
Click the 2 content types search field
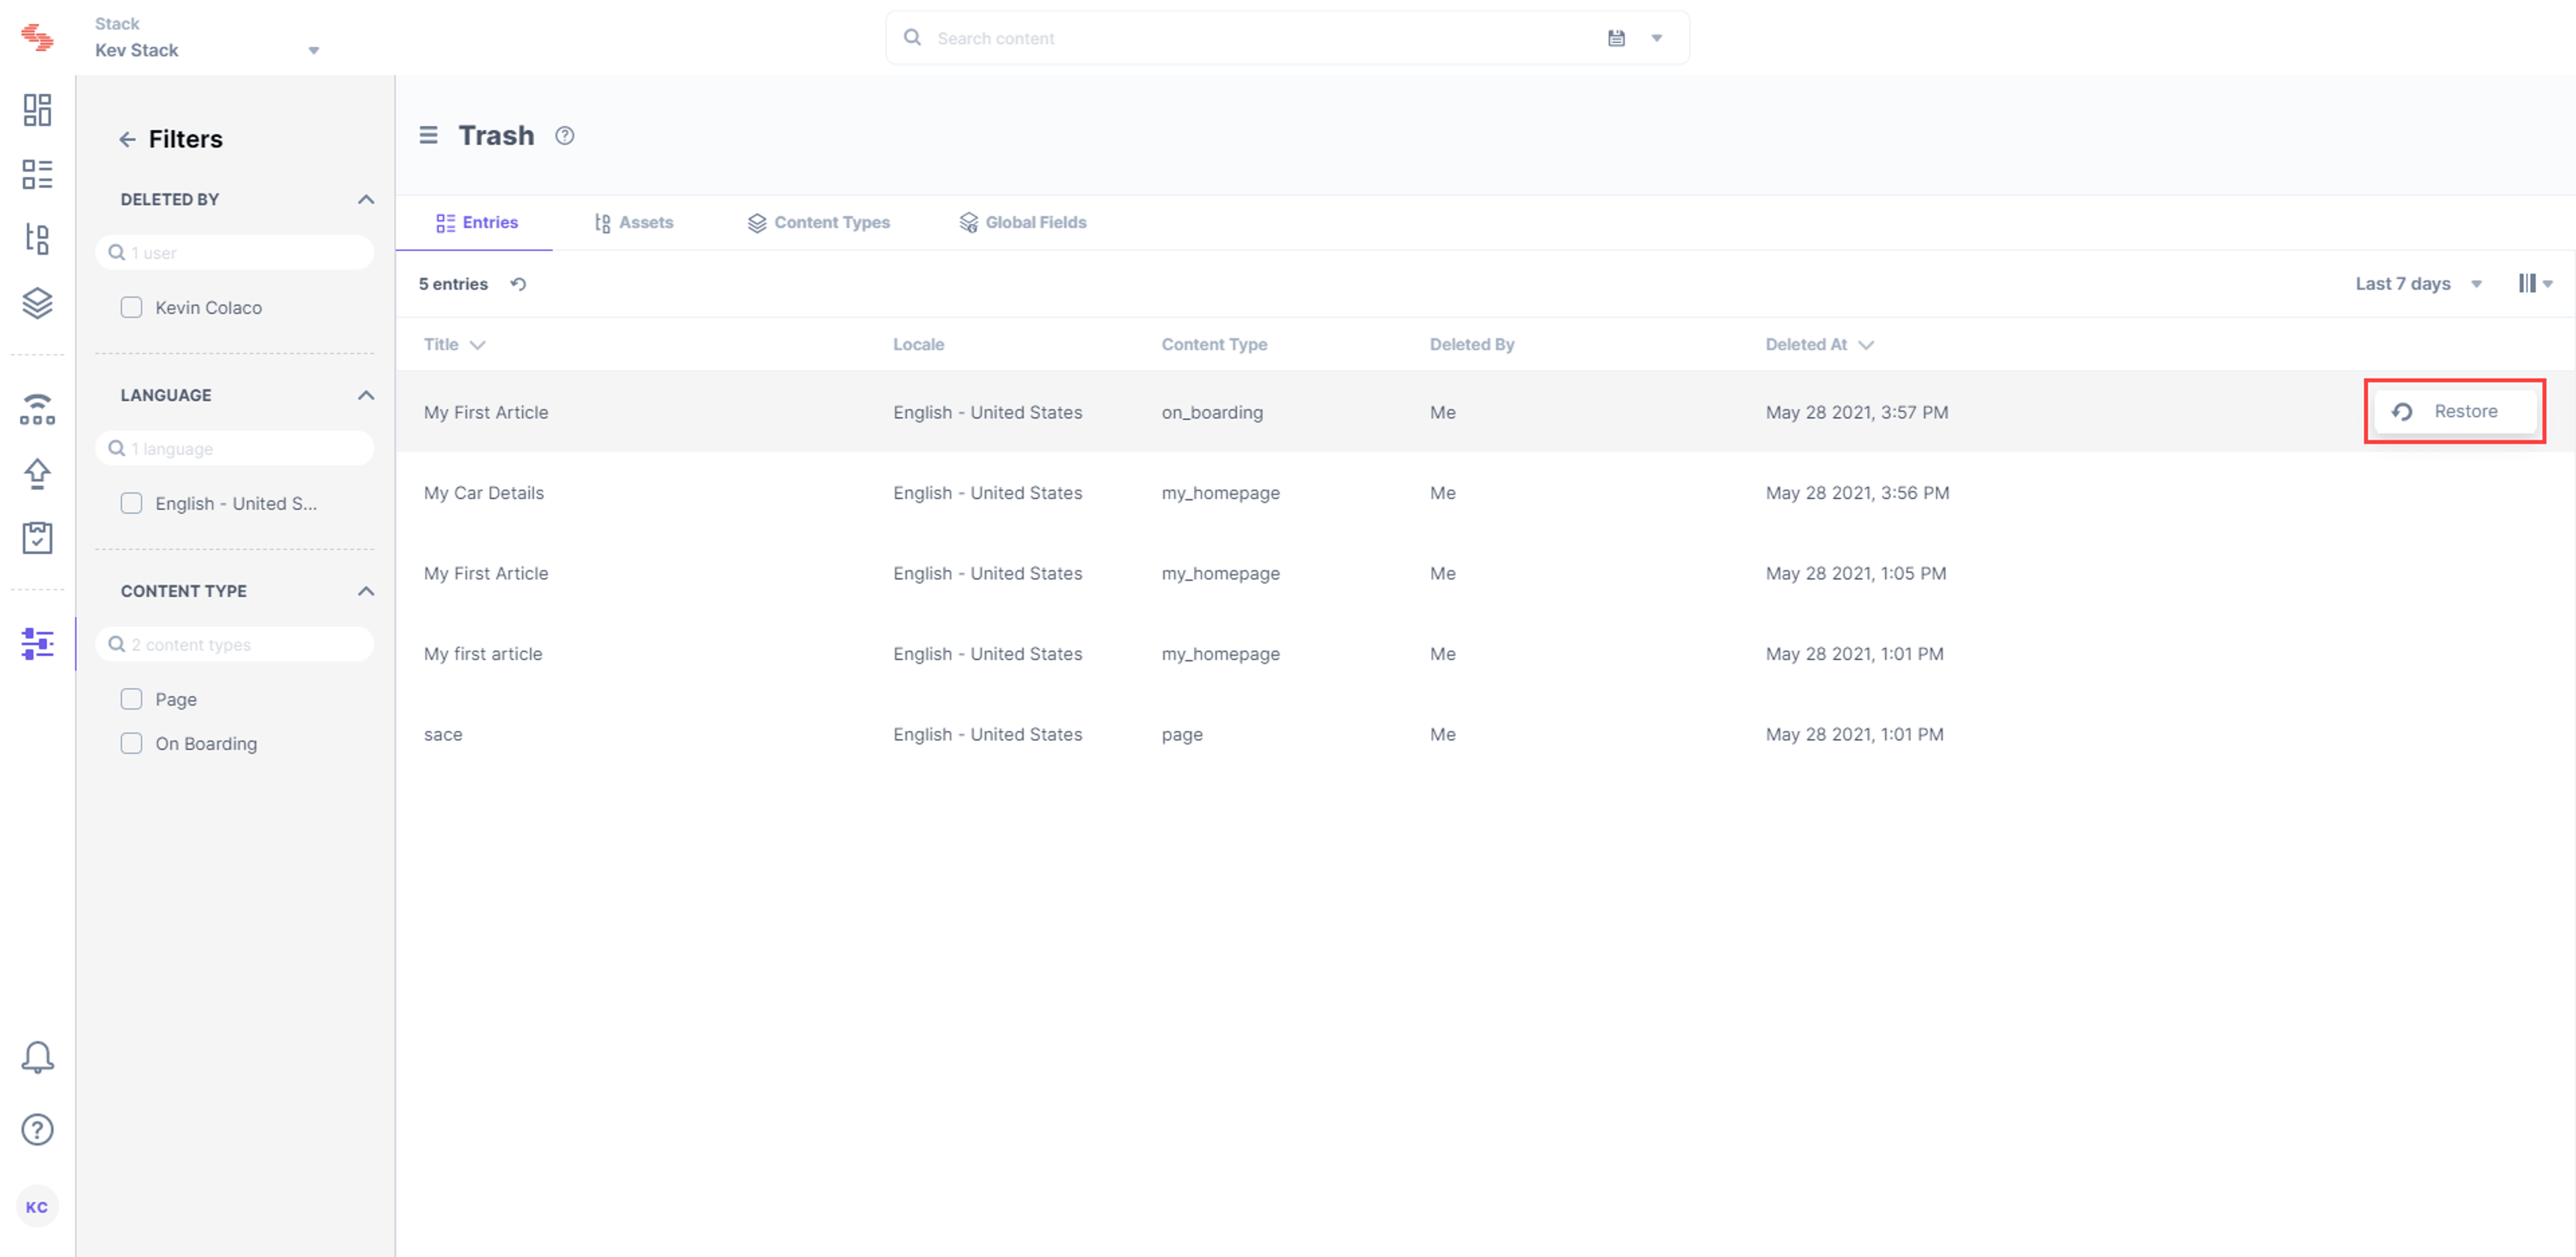(x=235, y=644)
